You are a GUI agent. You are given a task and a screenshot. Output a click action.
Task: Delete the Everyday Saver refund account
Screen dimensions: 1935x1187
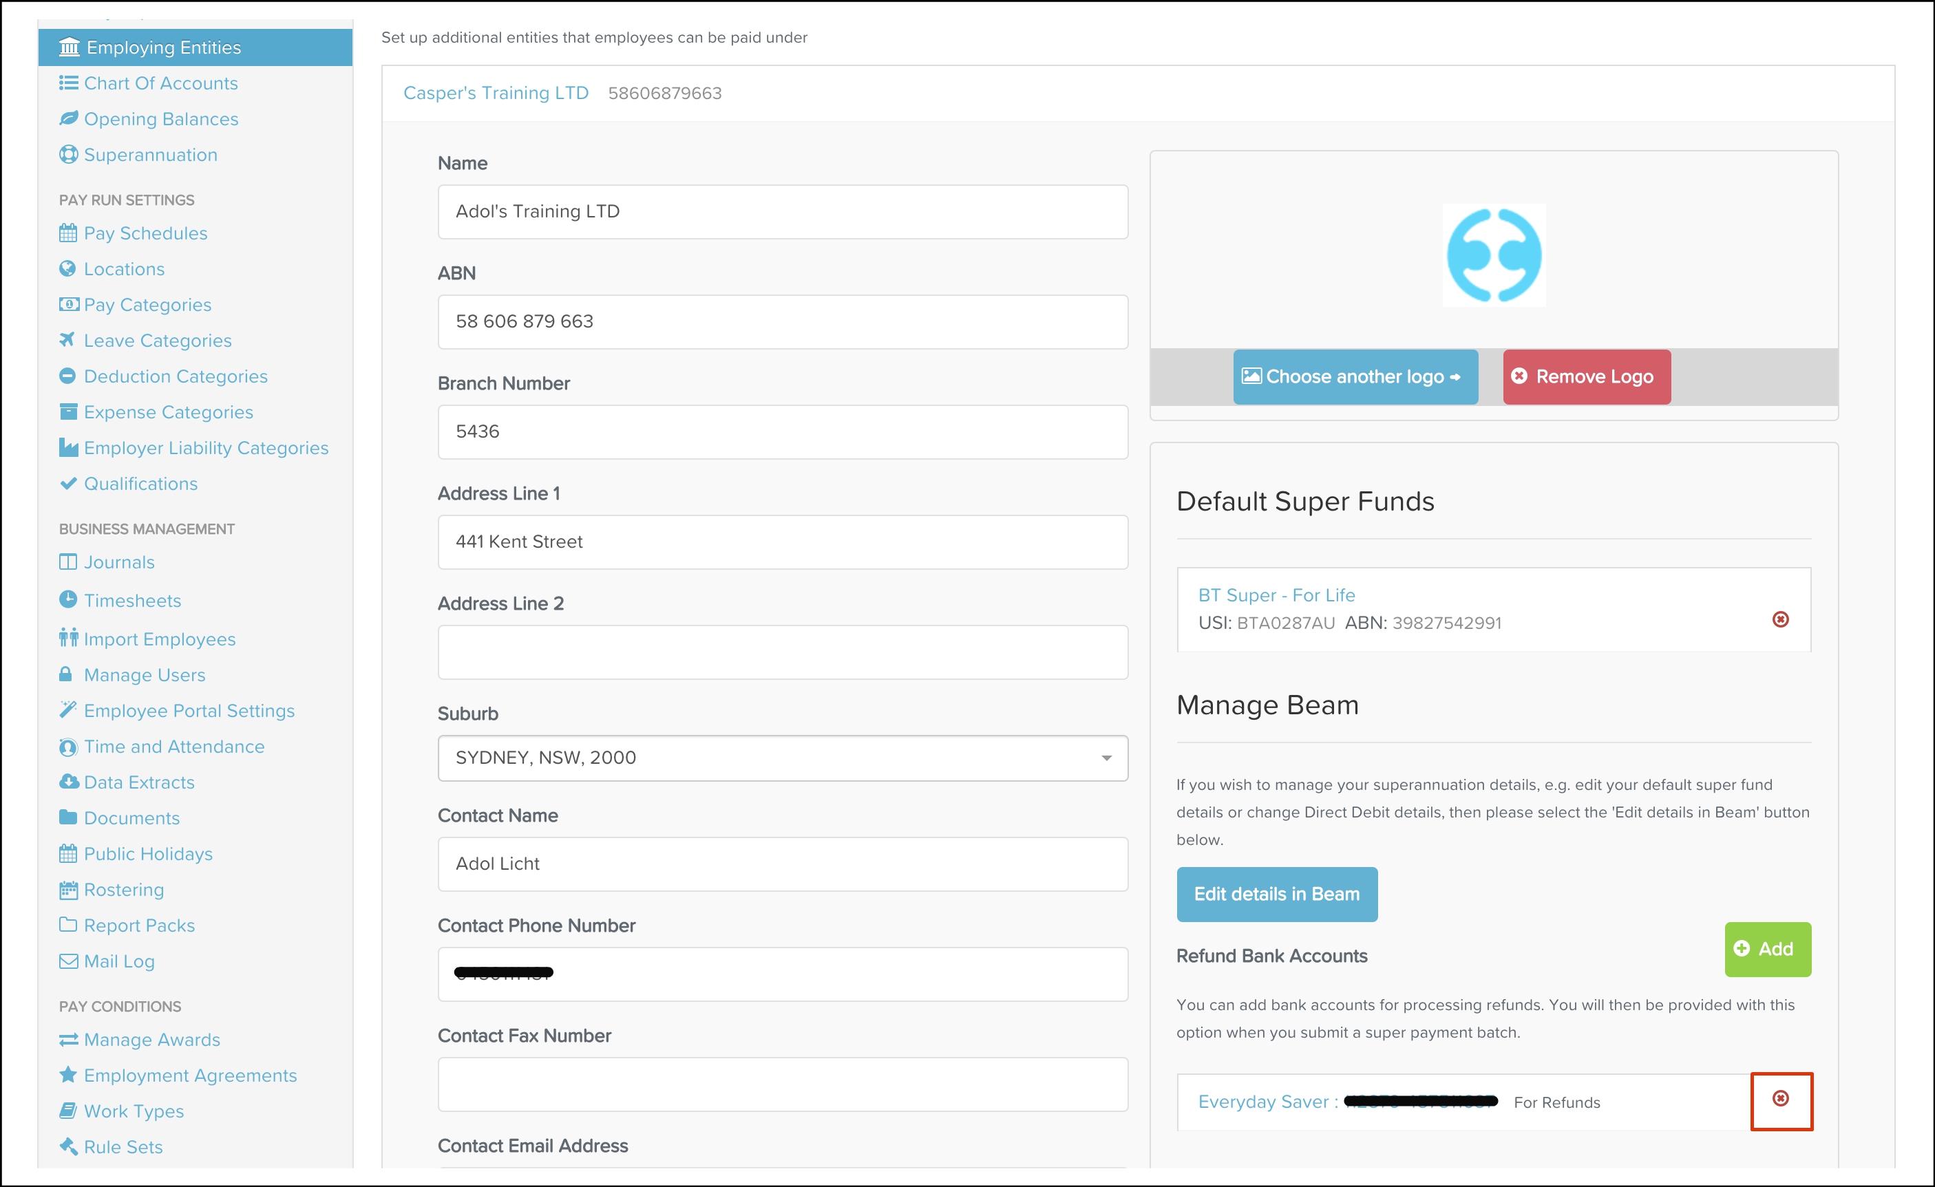[x=1780, y=1098]
